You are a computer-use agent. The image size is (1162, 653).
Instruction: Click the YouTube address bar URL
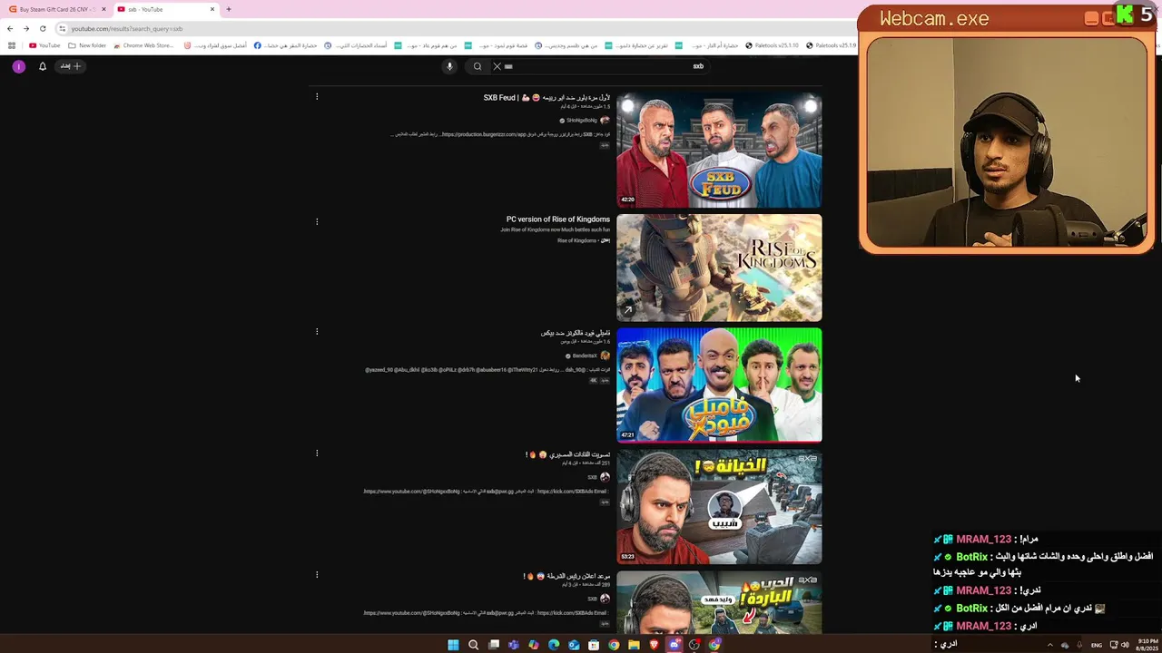pos(127,28)
